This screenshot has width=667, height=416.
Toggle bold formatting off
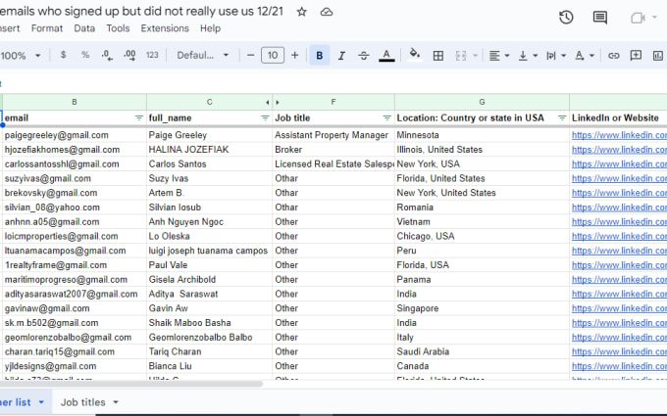(320, 56)
